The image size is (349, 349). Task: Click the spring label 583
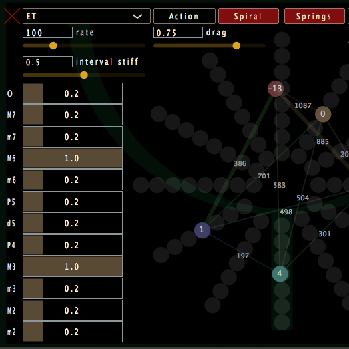[x=279, y=185]
